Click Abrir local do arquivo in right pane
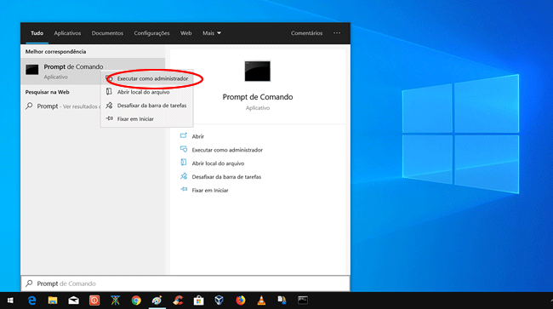This screenshot has height=309, width=553. (218, 163)
